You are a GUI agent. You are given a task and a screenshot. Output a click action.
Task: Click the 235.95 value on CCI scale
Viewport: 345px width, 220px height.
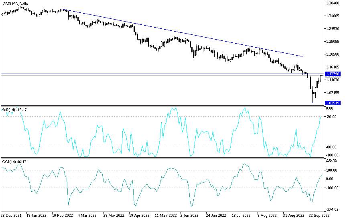click(332, 160)
